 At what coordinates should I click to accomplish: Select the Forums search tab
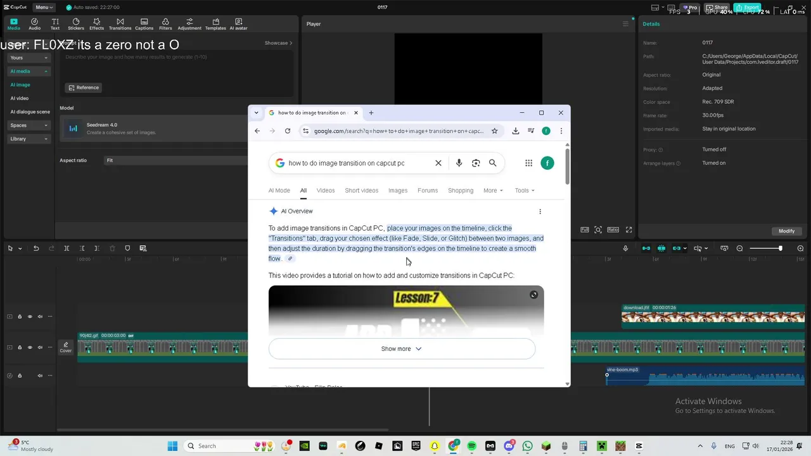pos(428,190)
